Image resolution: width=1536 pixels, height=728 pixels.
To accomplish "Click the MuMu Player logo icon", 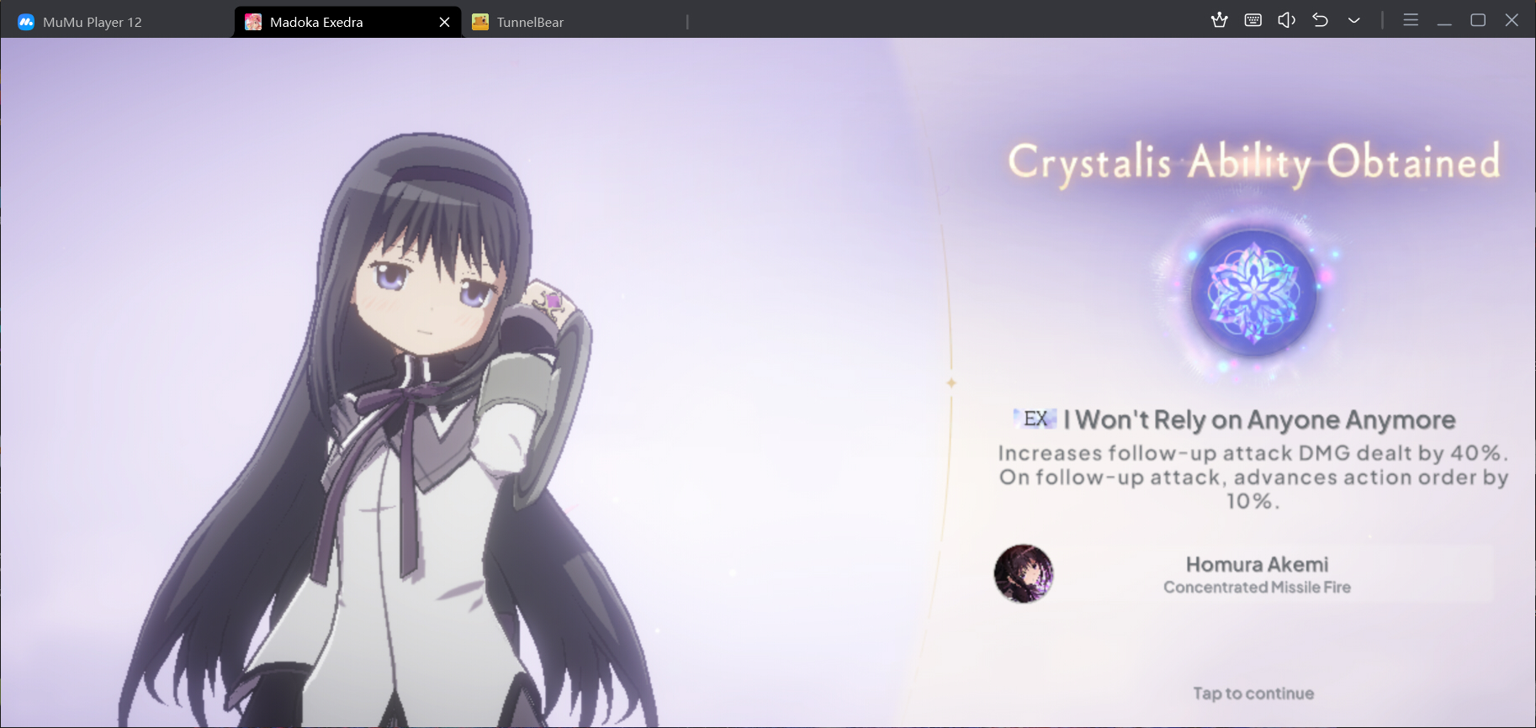I will (x=26, y=22).
